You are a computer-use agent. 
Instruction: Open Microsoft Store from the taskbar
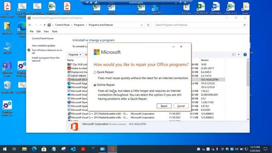(x=44, y=149)
